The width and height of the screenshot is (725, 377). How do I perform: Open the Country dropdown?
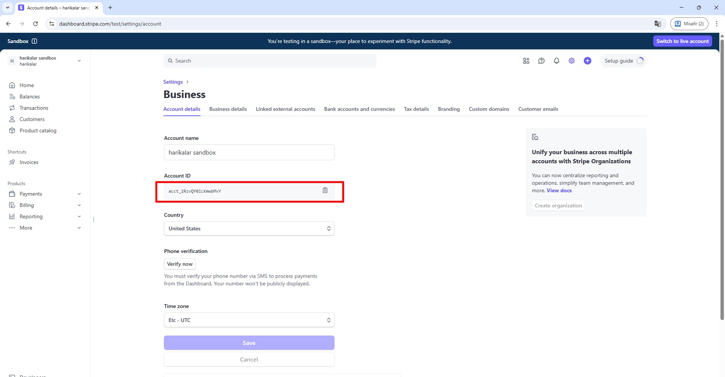[249, 228]
